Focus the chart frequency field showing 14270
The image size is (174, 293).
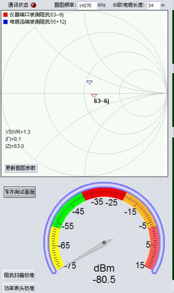(x=87, y=5)
